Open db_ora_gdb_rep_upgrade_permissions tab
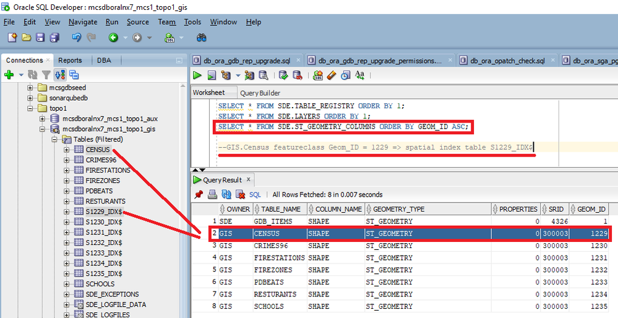618x318 pixels. click(380, 61)
